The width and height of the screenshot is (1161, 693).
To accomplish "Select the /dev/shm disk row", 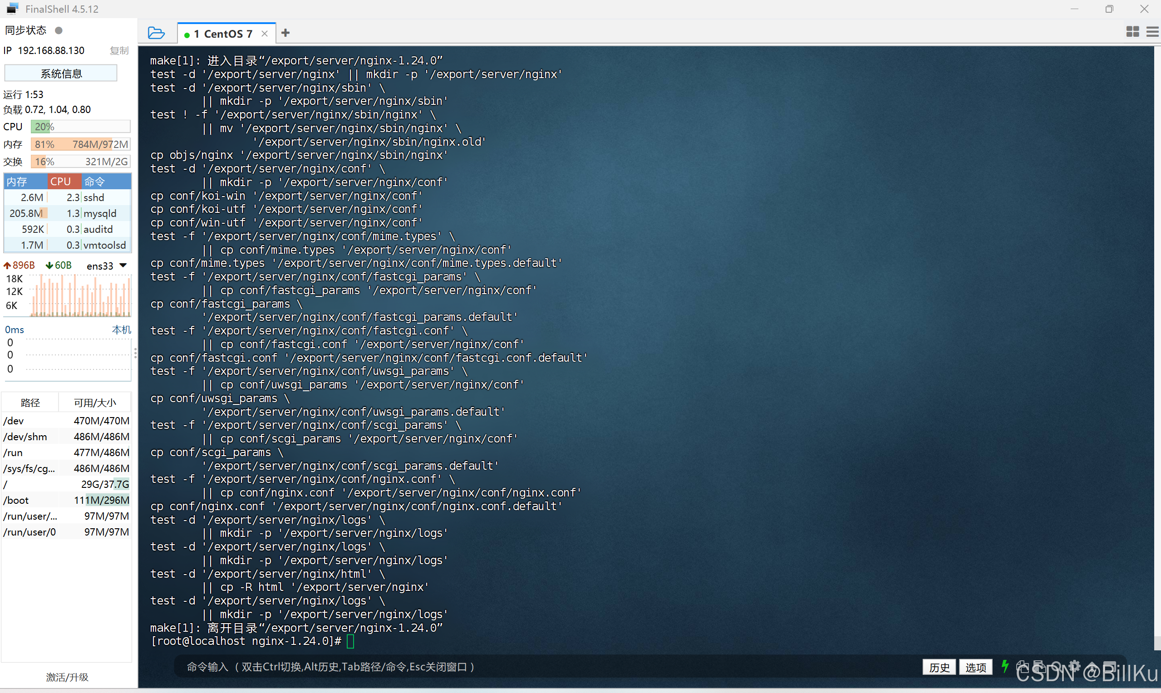I will pyautogui.click(x=66, y=437).
